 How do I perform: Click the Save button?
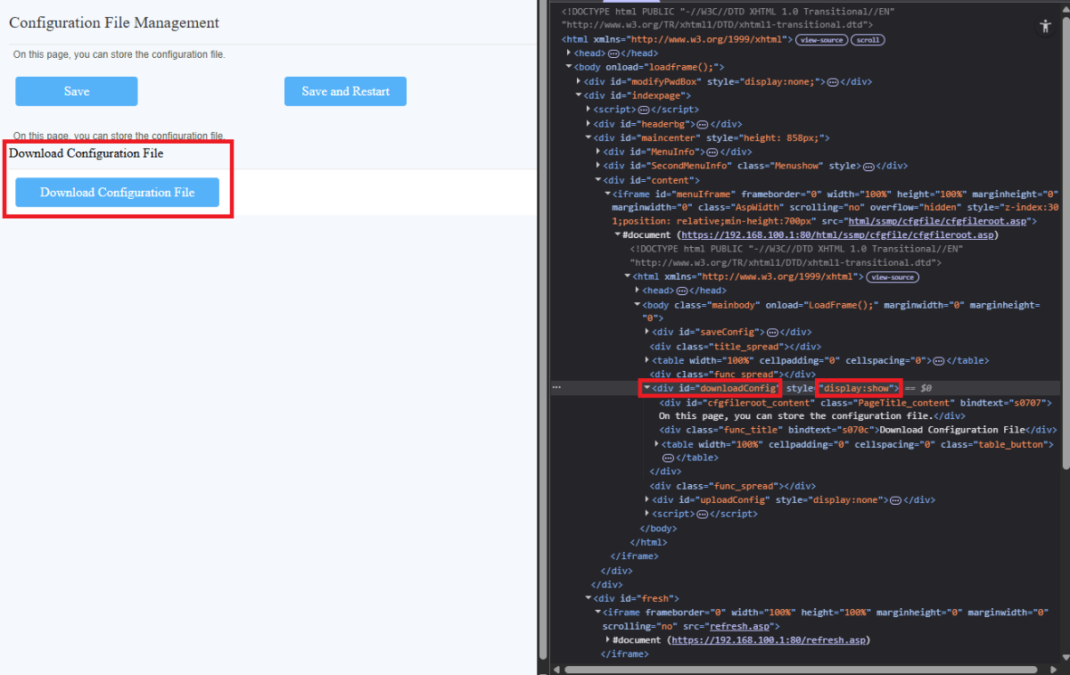[77, 91]
